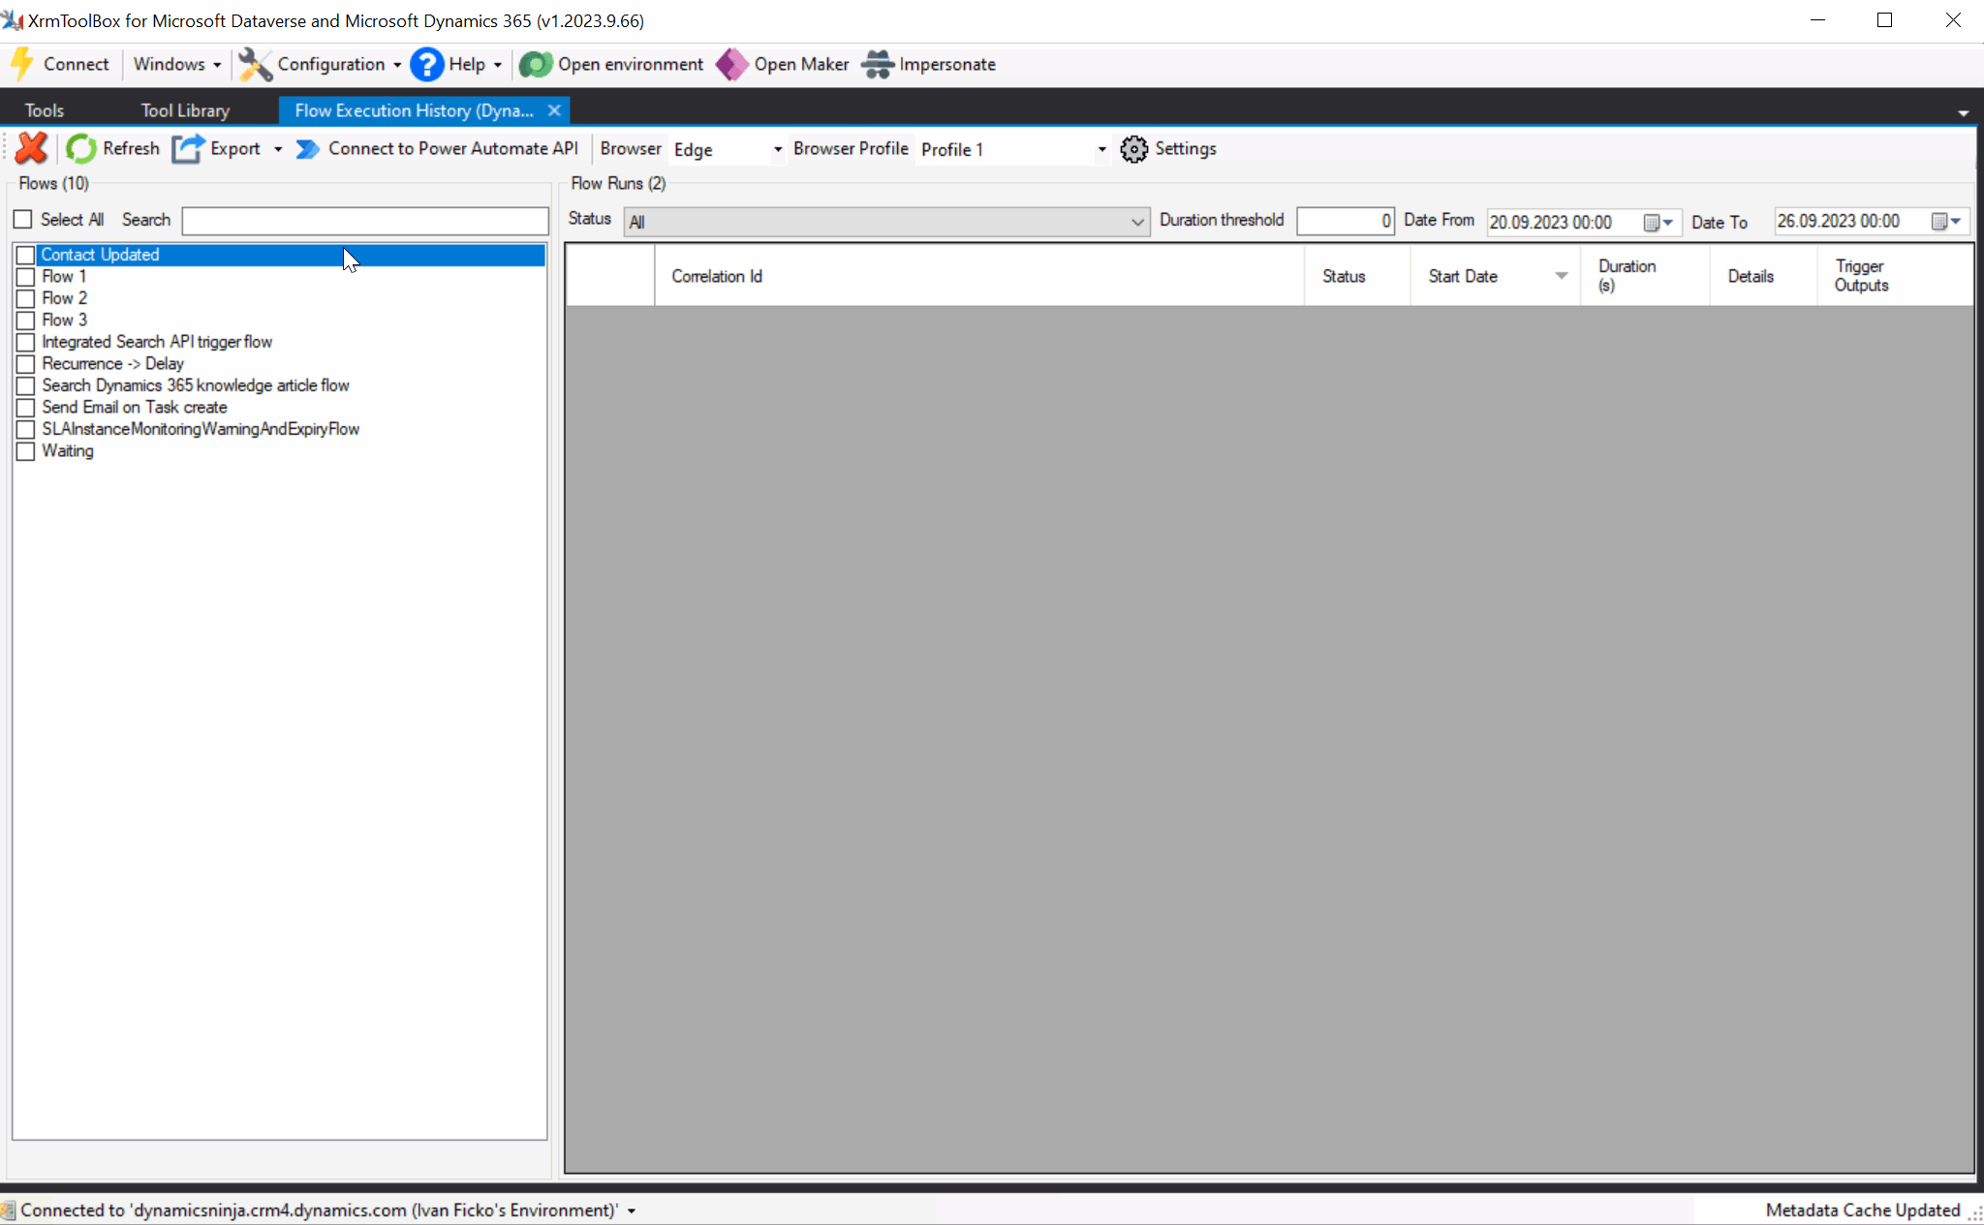Image resolution: width=1984 pixels, height=1225 pixels.
Task: Select the Recurrence -> Delay flow item
Action: (x=112, y=362)
